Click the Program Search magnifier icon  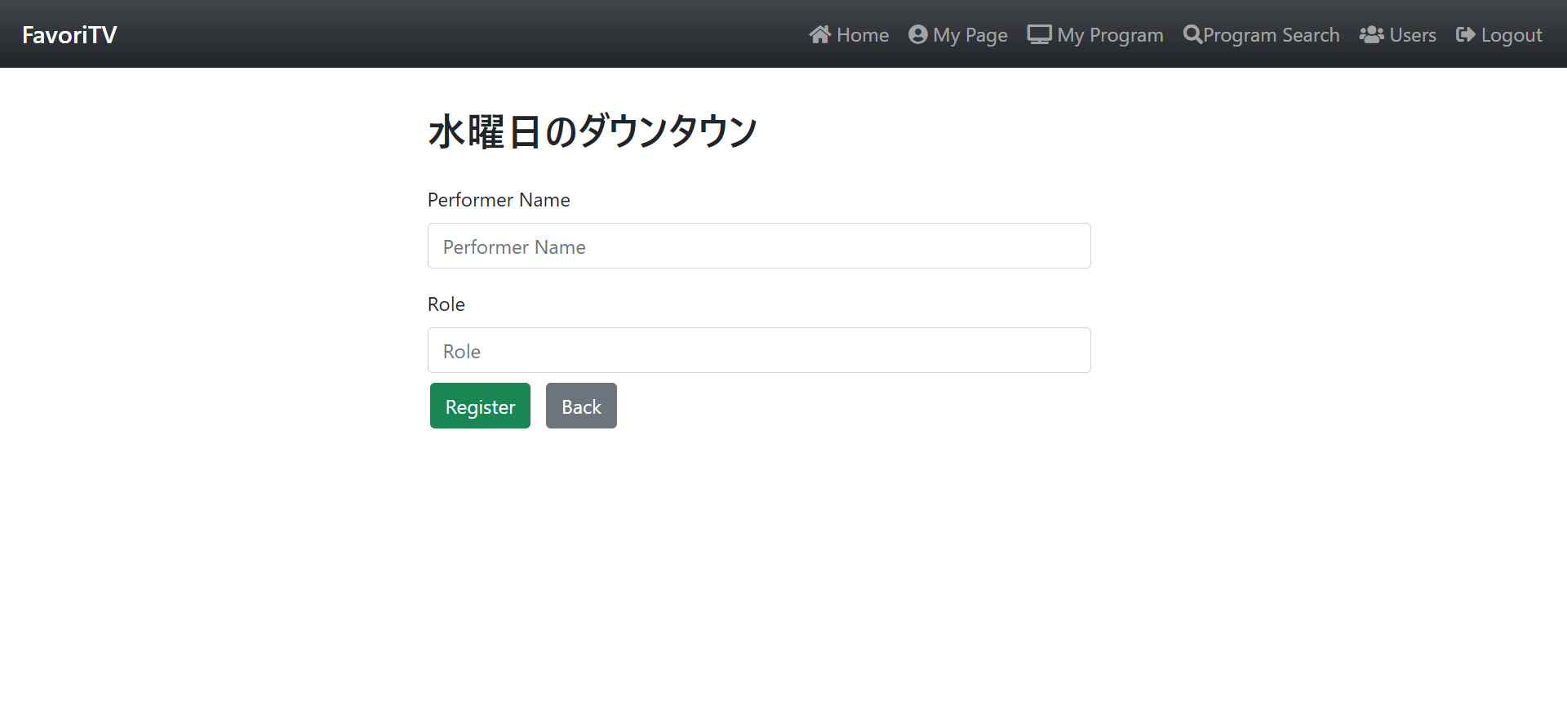(1192, 34)
